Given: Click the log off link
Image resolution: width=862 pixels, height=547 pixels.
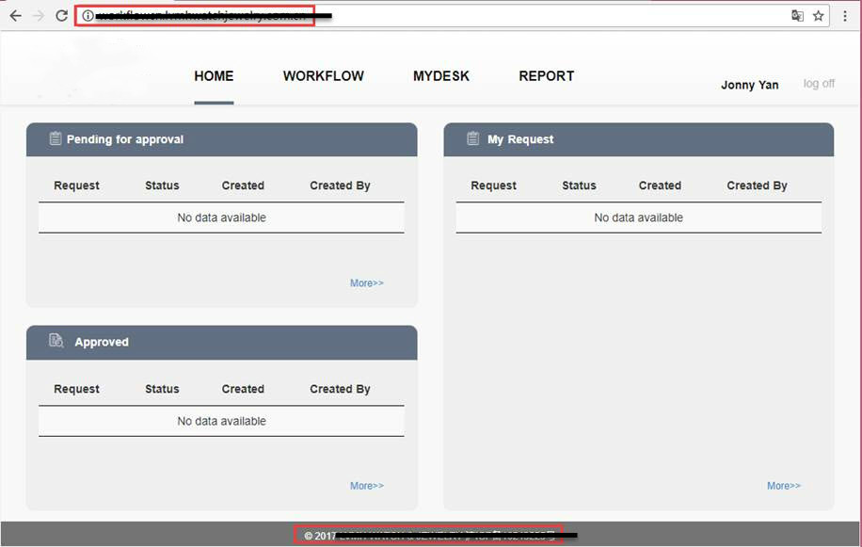Looking at the screenshot, I should click(818, 83).
